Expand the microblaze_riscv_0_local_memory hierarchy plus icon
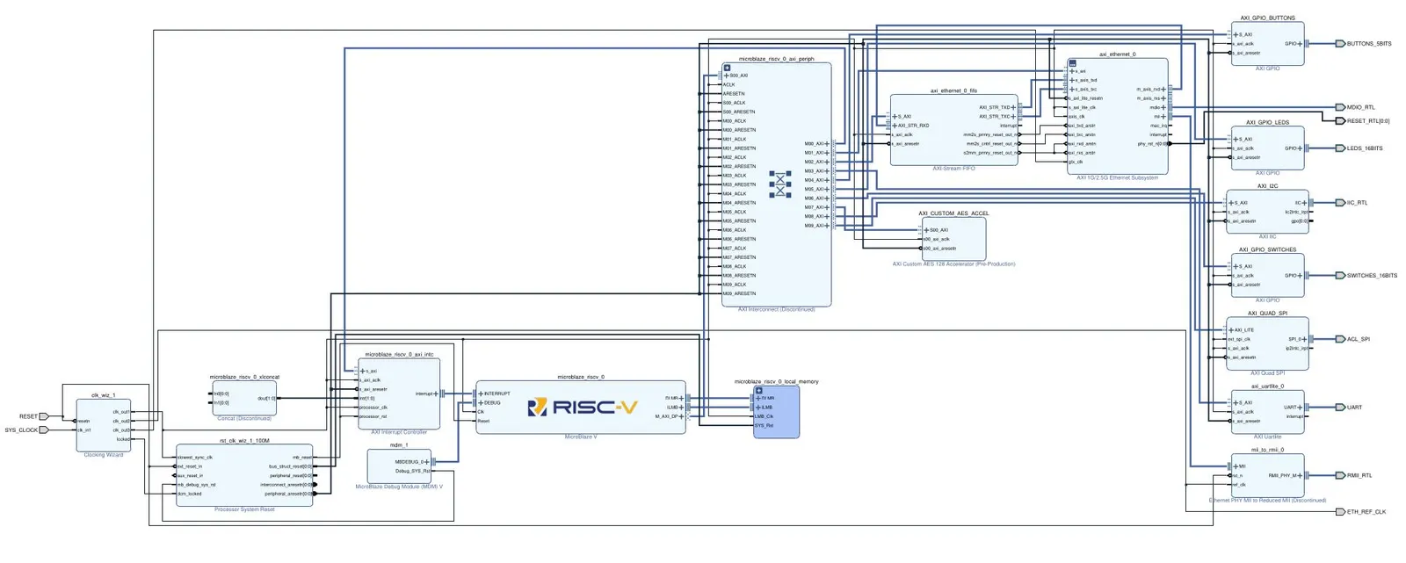 (759, 391)
